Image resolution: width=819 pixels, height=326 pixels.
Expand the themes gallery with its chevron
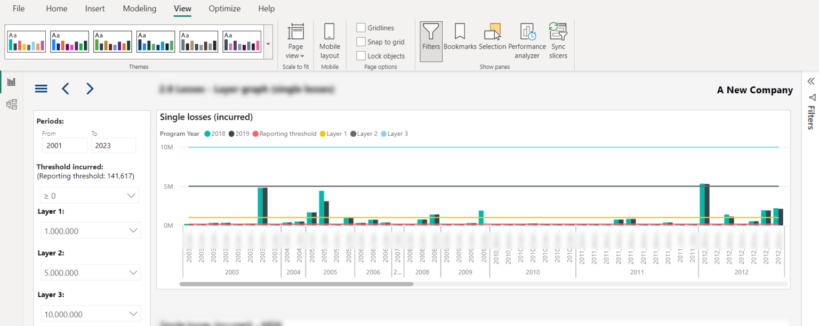click(268, 43)
